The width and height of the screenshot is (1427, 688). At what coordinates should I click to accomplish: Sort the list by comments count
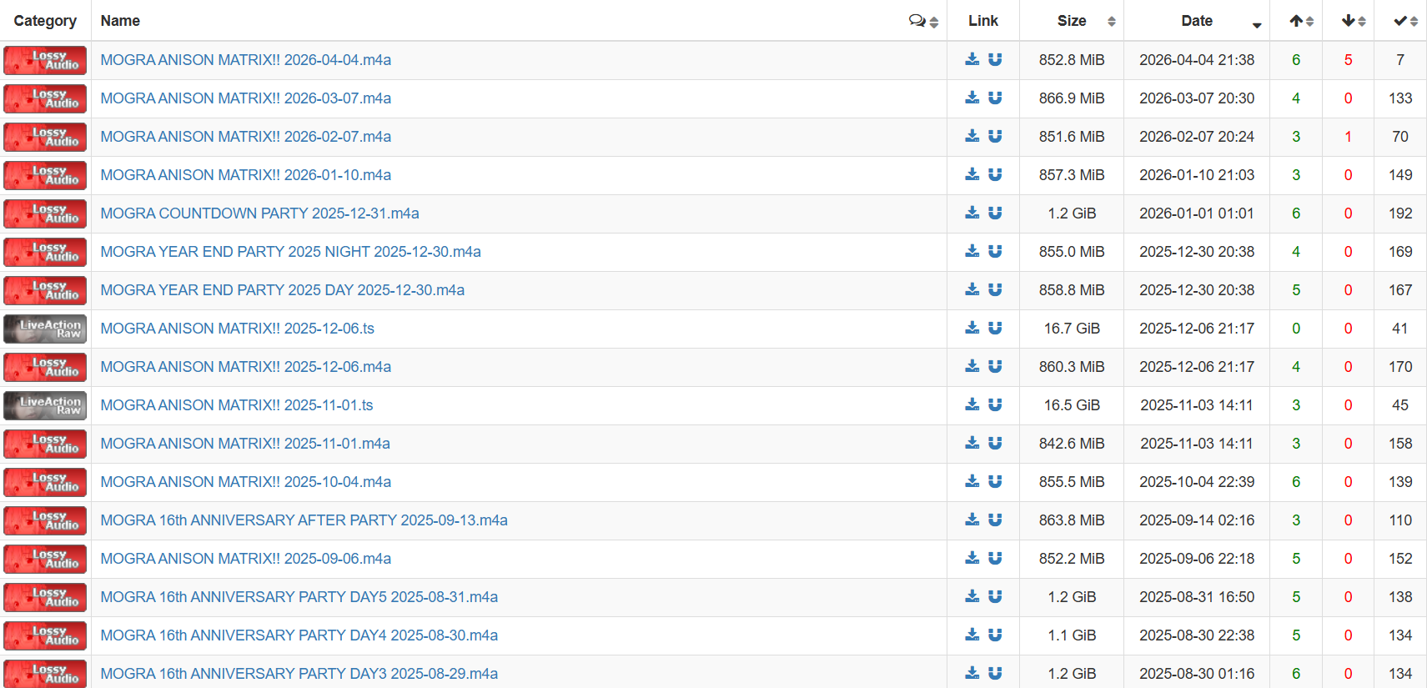(x=923, y=21)
